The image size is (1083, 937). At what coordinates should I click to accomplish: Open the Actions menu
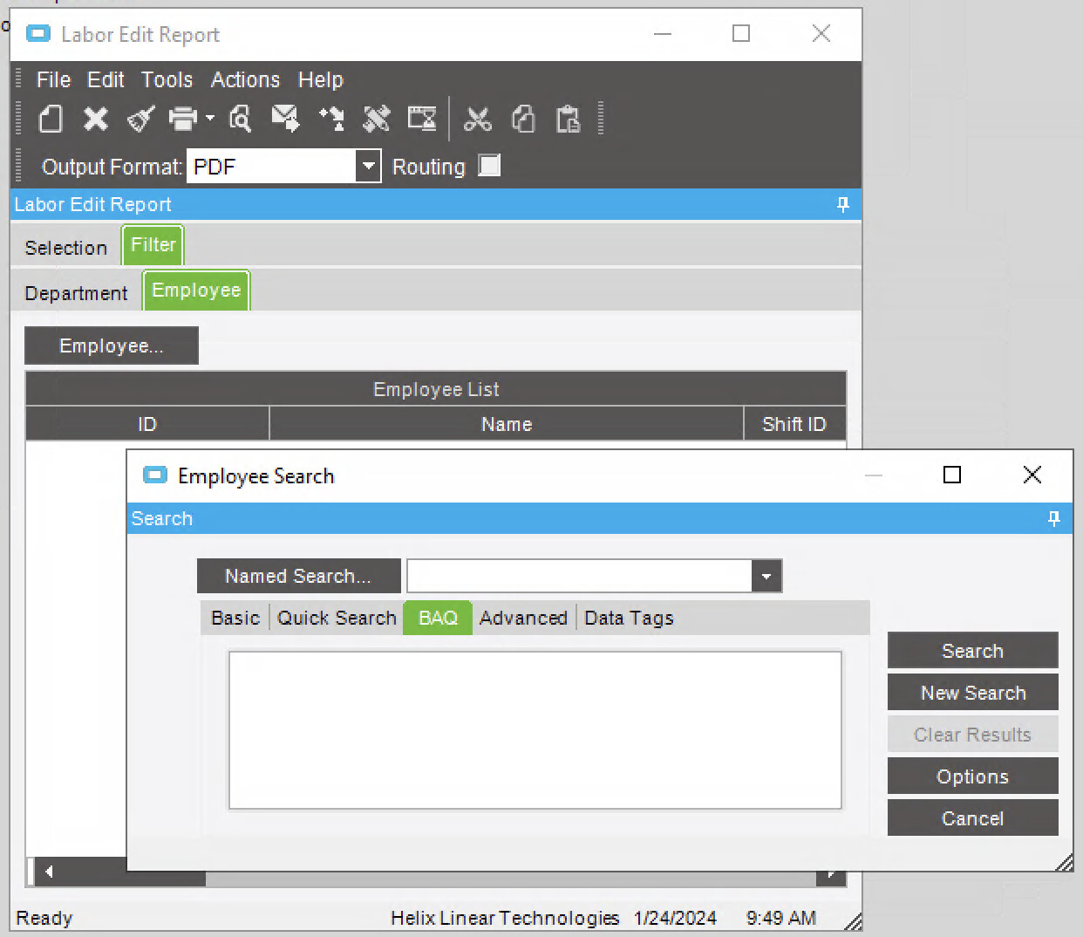coord(245,79)
